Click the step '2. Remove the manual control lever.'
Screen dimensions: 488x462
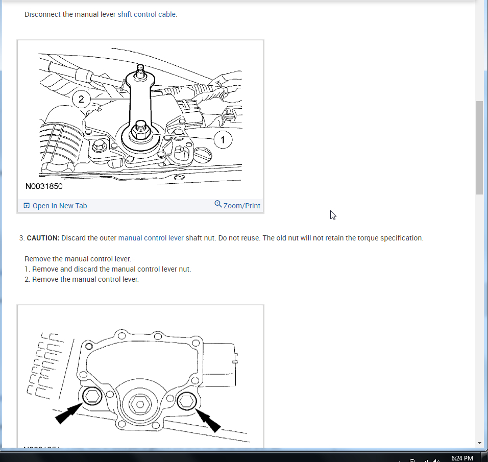[x=82, y=279]
